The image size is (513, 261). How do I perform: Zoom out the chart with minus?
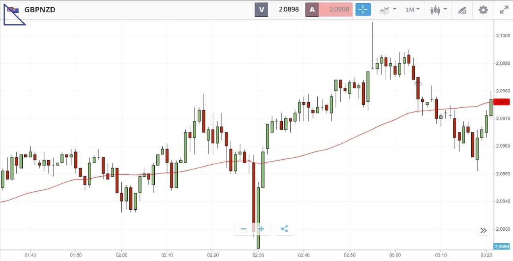[x=243, y=229]
